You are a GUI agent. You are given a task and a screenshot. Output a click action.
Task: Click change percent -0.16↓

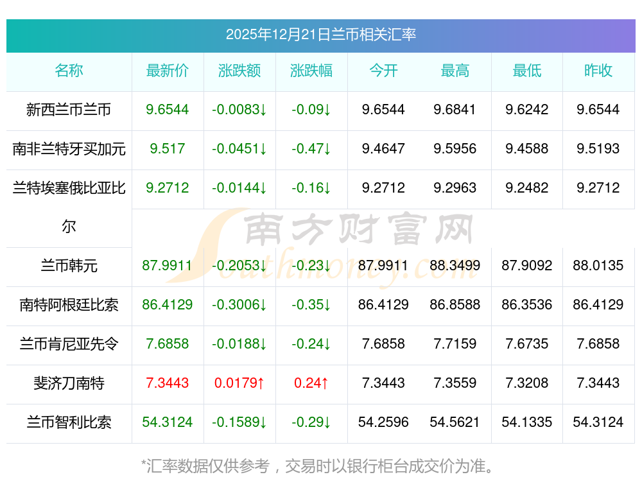click(311, 188)
